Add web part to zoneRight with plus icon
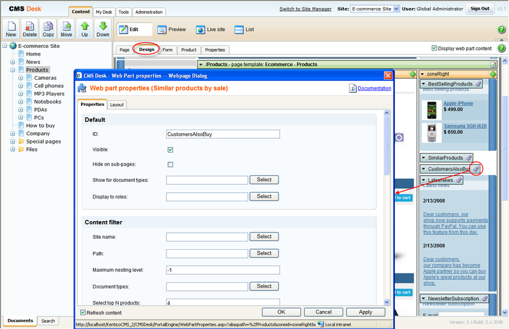This screenshot has width=509, height=329. tap(493, 74)
